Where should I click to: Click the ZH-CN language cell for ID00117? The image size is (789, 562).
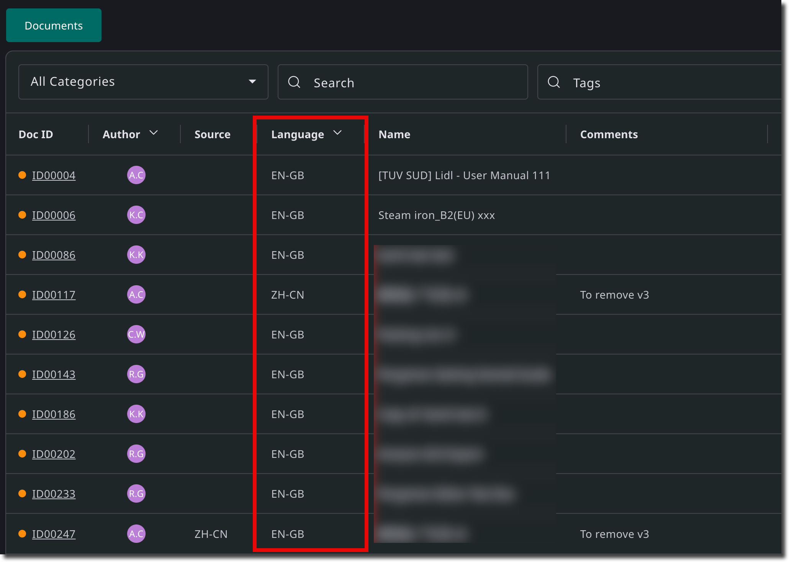[288, 295]
